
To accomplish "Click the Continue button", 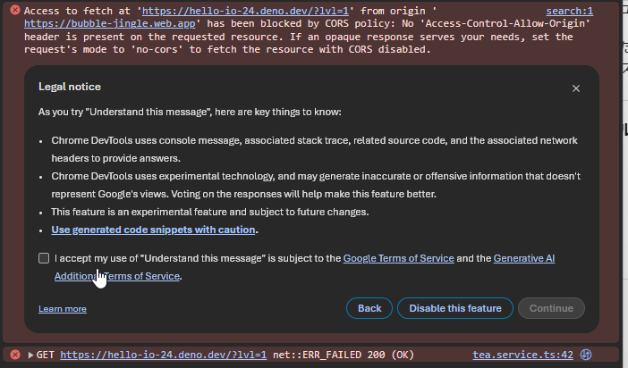I will [551, 308].
